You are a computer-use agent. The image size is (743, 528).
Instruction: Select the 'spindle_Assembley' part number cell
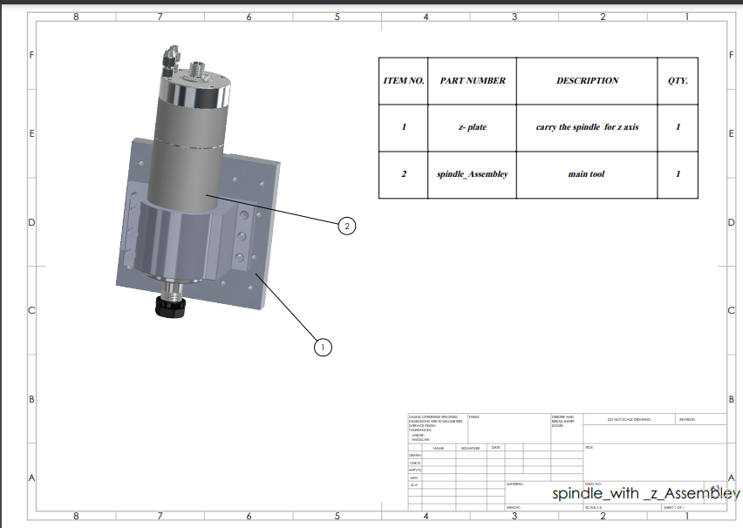(473, 174)
